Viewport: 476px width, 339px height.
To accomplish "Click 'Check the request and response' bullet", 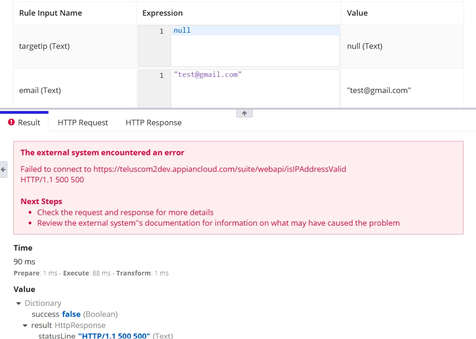I will coord(125,212).
